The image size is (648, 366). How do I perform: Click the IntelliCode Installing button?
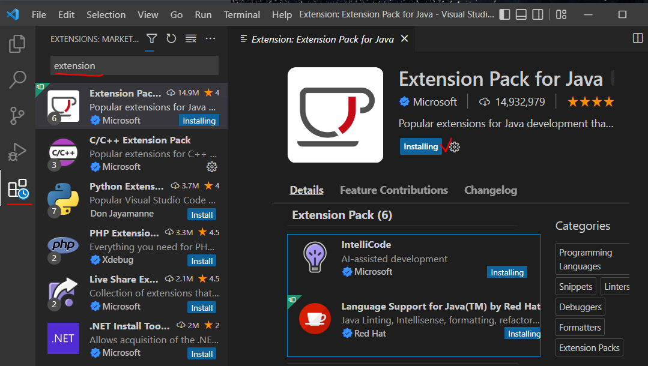(x=507, y=272)
